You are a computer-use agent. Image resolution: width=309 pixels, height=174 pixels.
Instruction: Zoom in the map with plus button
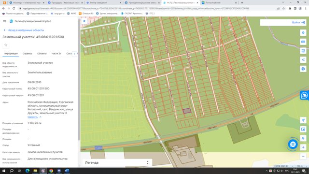[303, 147]
